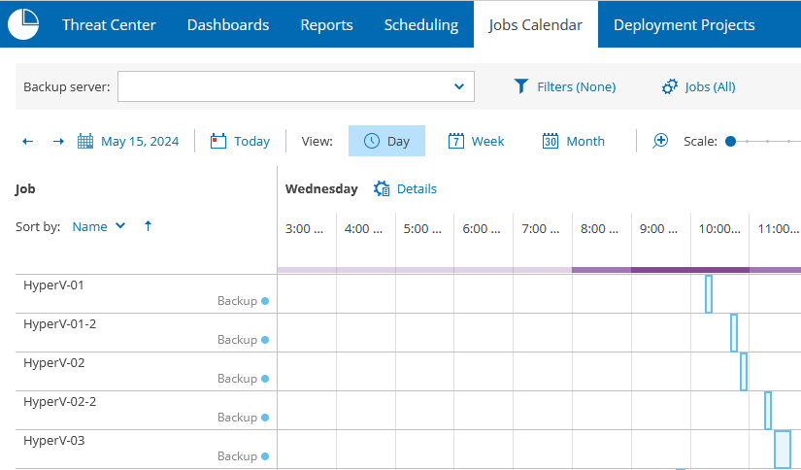Select the HyperV-01 job name
Screen dimensions: 801x470
pos(53,285)
